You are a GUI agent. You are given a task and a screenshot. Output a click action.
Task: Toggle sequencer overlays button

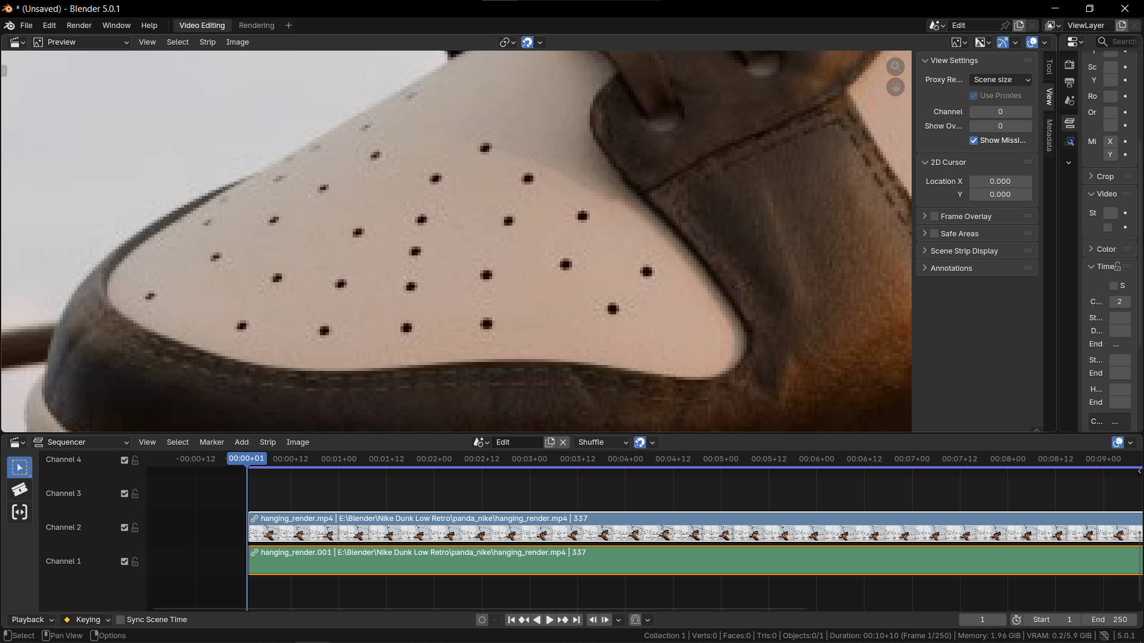(1117, 442)
